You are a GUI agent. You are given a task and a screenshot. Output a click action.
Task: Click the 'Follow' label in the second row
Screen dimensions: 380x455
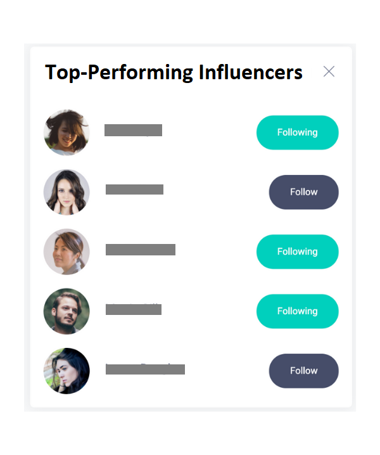(304, 192)
